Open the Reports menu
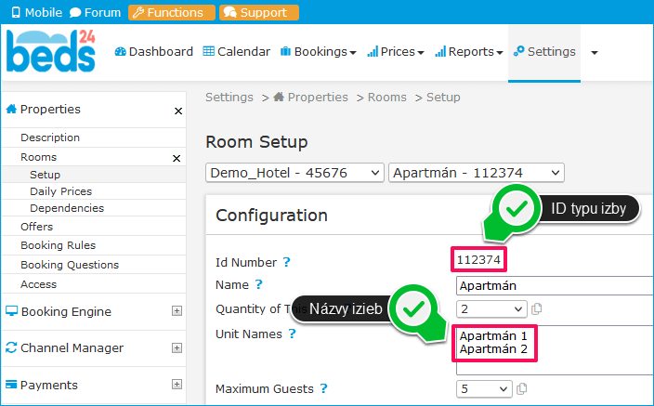 (468, 52)
